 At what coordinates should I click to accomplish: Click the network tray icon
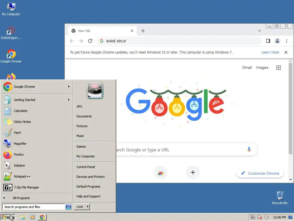253,218
